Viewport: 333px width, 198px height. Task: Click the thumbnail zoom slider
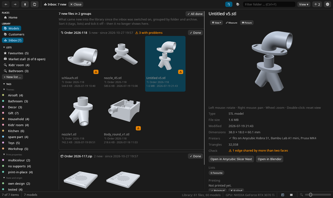[x=318, y=195]
